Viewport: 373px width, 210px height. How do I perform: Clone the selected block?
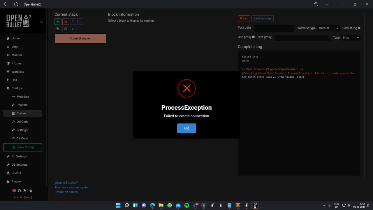[58, 29]
